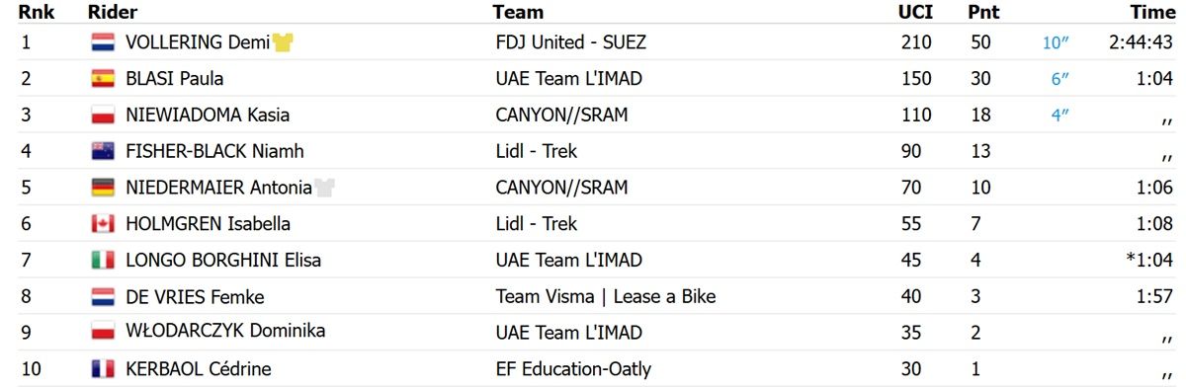Click the German flag beside NIEDERMAIER Antonia

tap(103, 188)
